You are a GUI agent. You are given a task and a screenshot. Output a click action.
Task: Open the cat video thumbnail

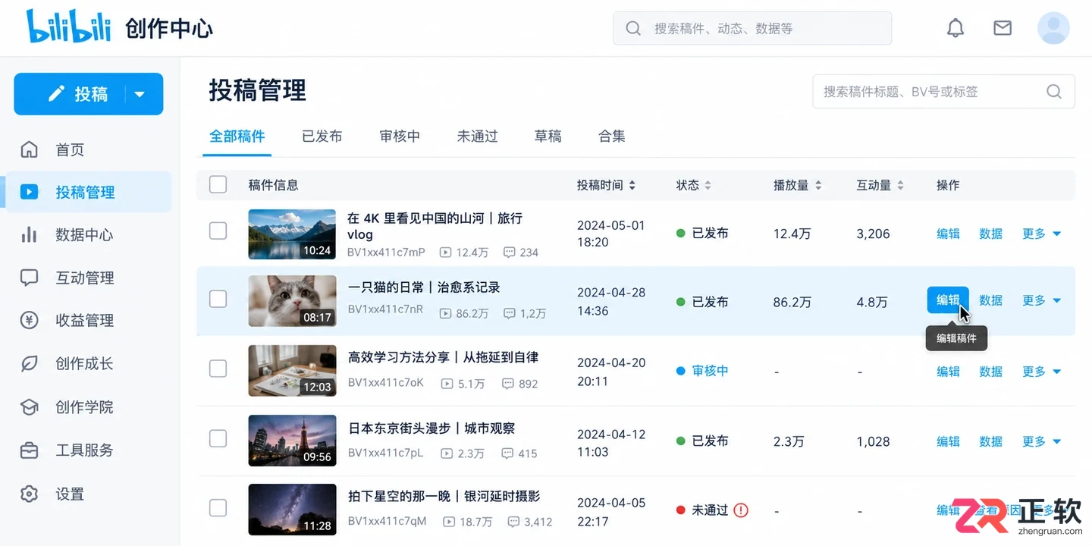(x=292, y=301)
